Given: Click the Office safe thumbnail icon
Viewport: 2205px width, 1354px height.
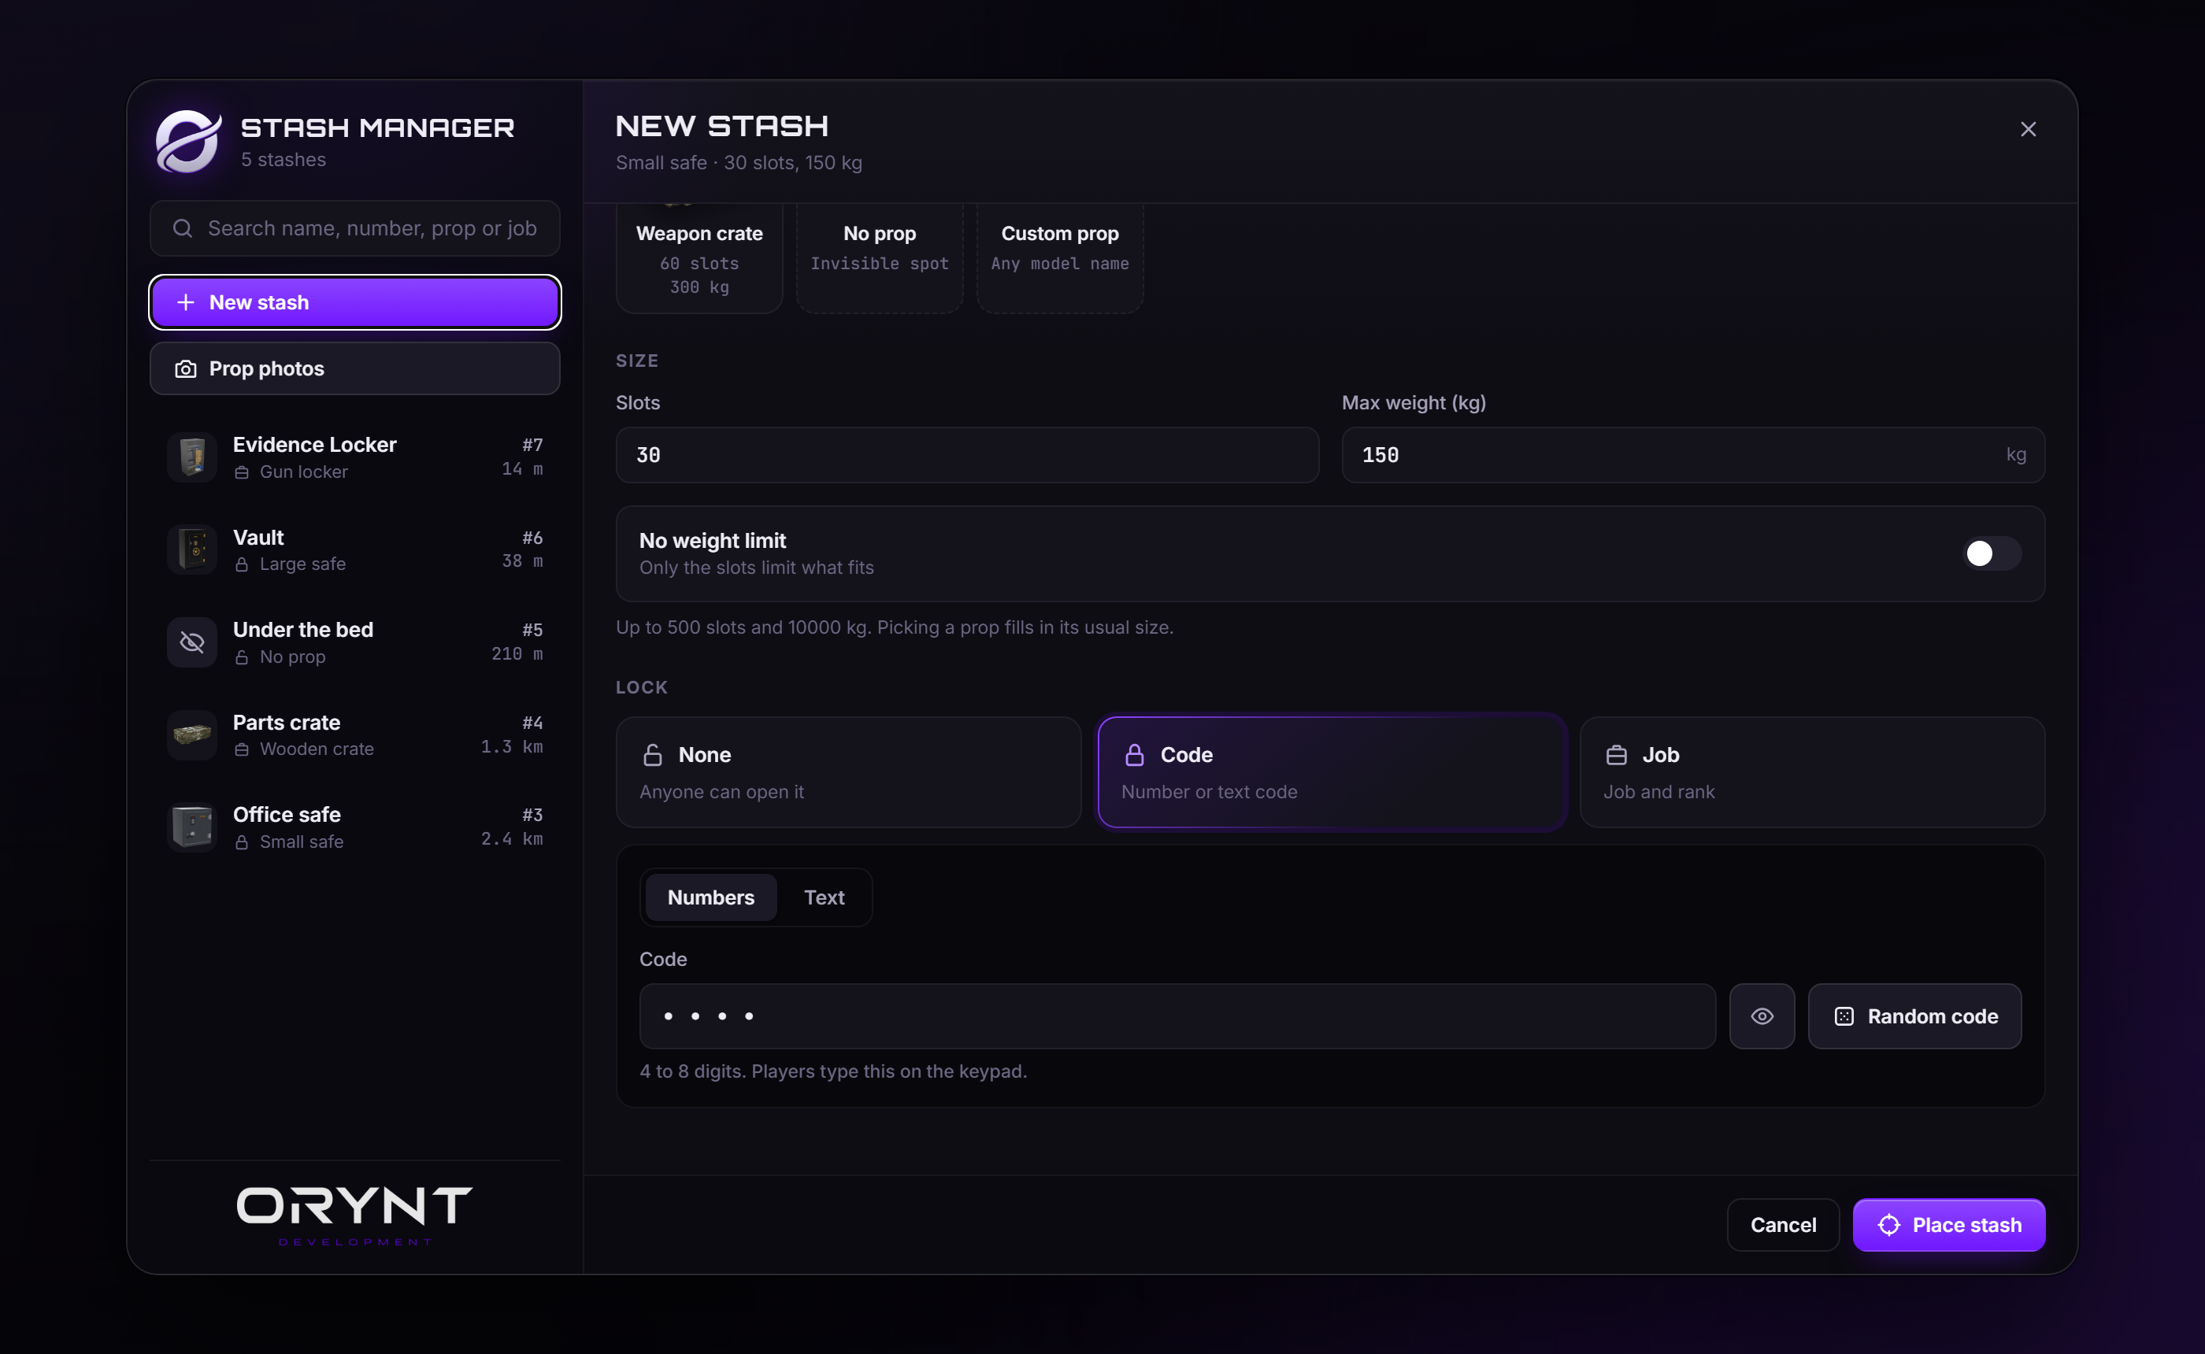Looking at the screenshot, I should [191, 827].
